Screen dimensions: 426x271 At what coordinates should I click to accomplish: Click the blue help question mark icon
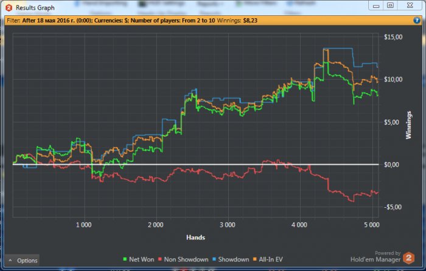pyautogui.click(x=416, y=20)
